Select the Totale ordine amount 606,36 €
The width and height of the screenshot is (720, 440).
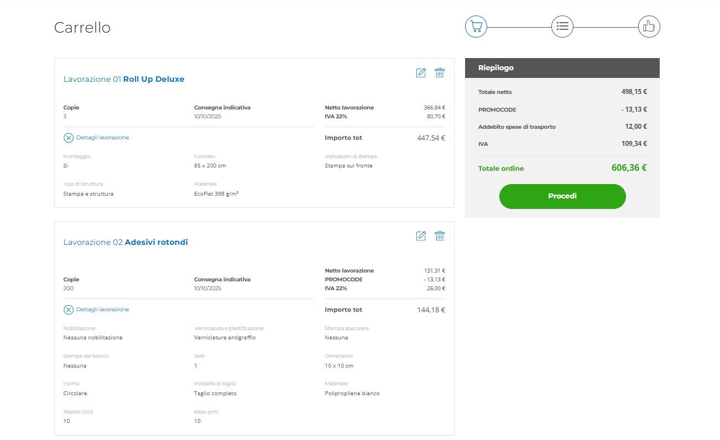[629, 168]
